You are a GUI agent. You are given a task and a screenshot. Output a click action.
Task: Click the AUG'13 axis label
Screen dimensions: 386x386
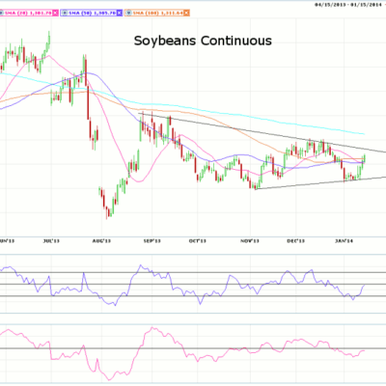pyautogui.click(x=101, y=241)
